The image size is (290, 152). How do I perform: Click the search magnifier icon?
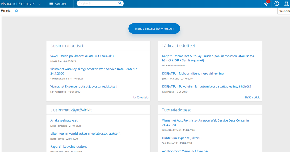tap(120, 3)
